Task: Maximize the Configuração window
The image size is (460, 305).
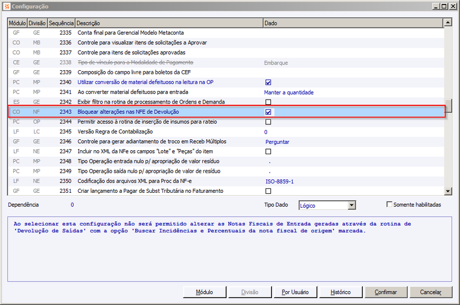Action: point(444,6)
